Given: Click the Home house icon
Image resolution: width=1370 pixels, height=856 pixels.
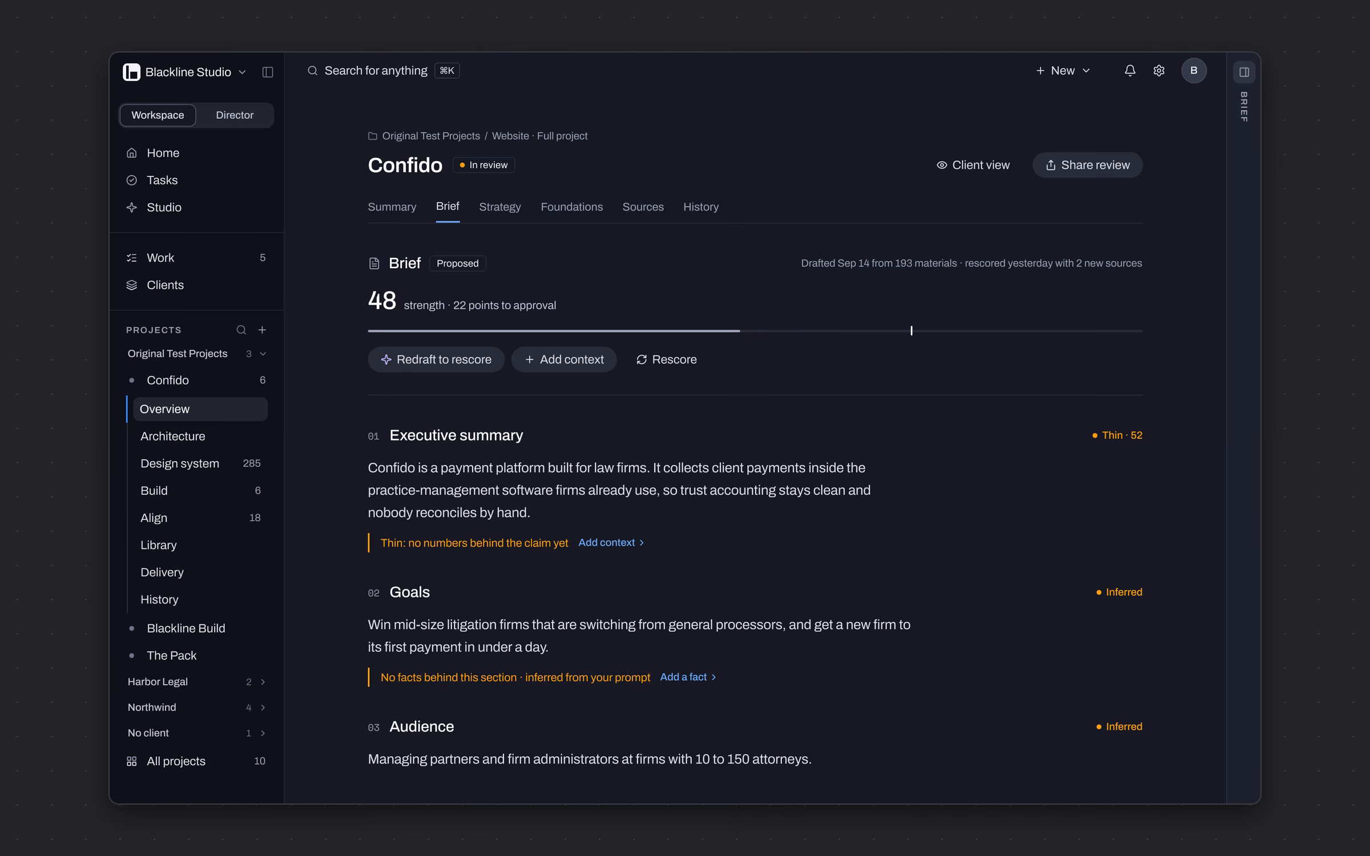Looking at the screenshot, I should [x=132, y=153].
